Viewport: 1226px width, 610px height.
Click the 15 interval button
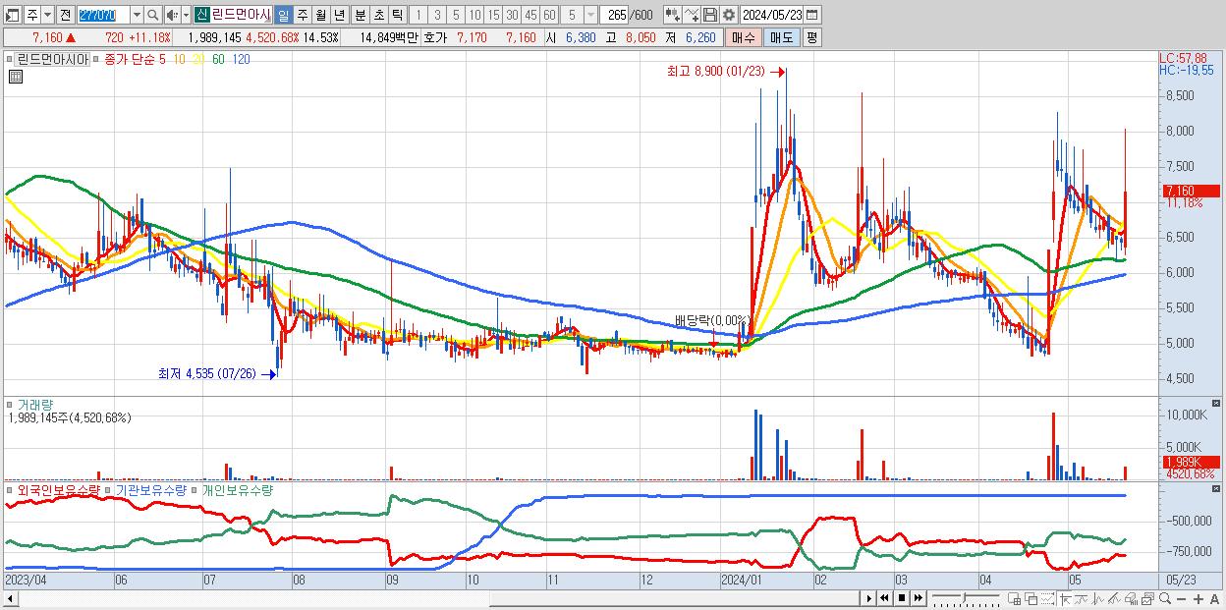pos(493,15)
